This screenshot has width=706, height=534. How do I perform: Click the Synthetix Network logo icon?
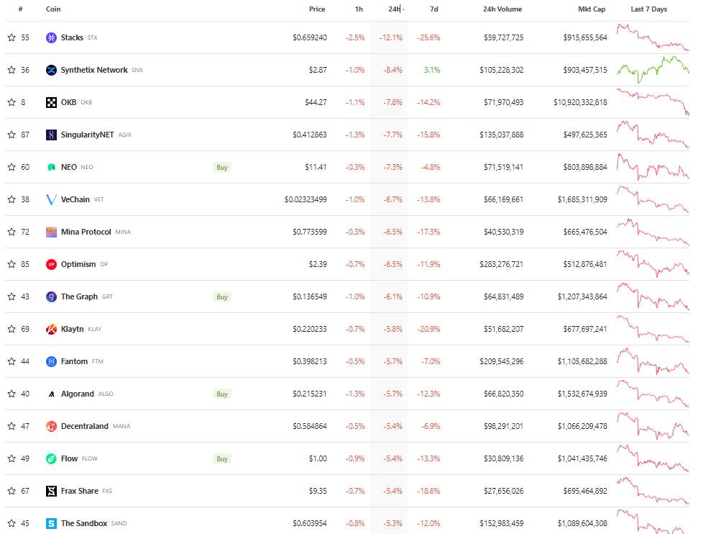tap(51, 70)
